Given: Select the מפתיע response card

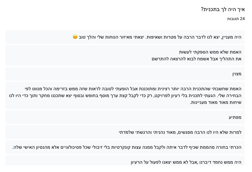Looking at the screenshot, I should [125, 117].
